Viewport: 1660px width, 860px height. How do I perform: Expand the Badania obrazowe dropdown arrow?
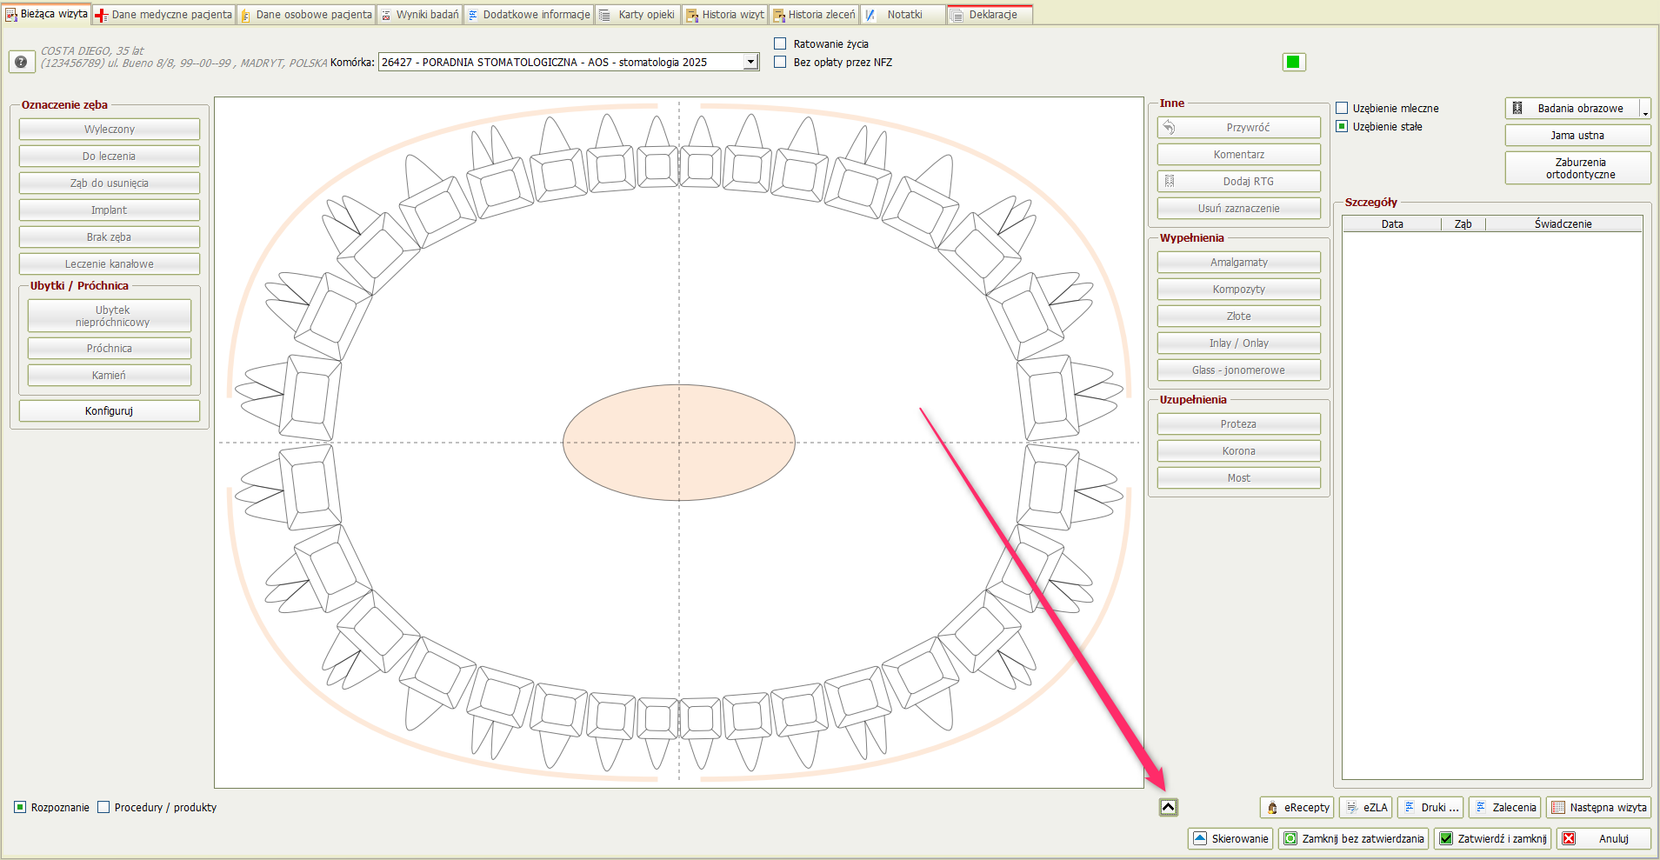pyautogui.click(x=1645, y=110)
